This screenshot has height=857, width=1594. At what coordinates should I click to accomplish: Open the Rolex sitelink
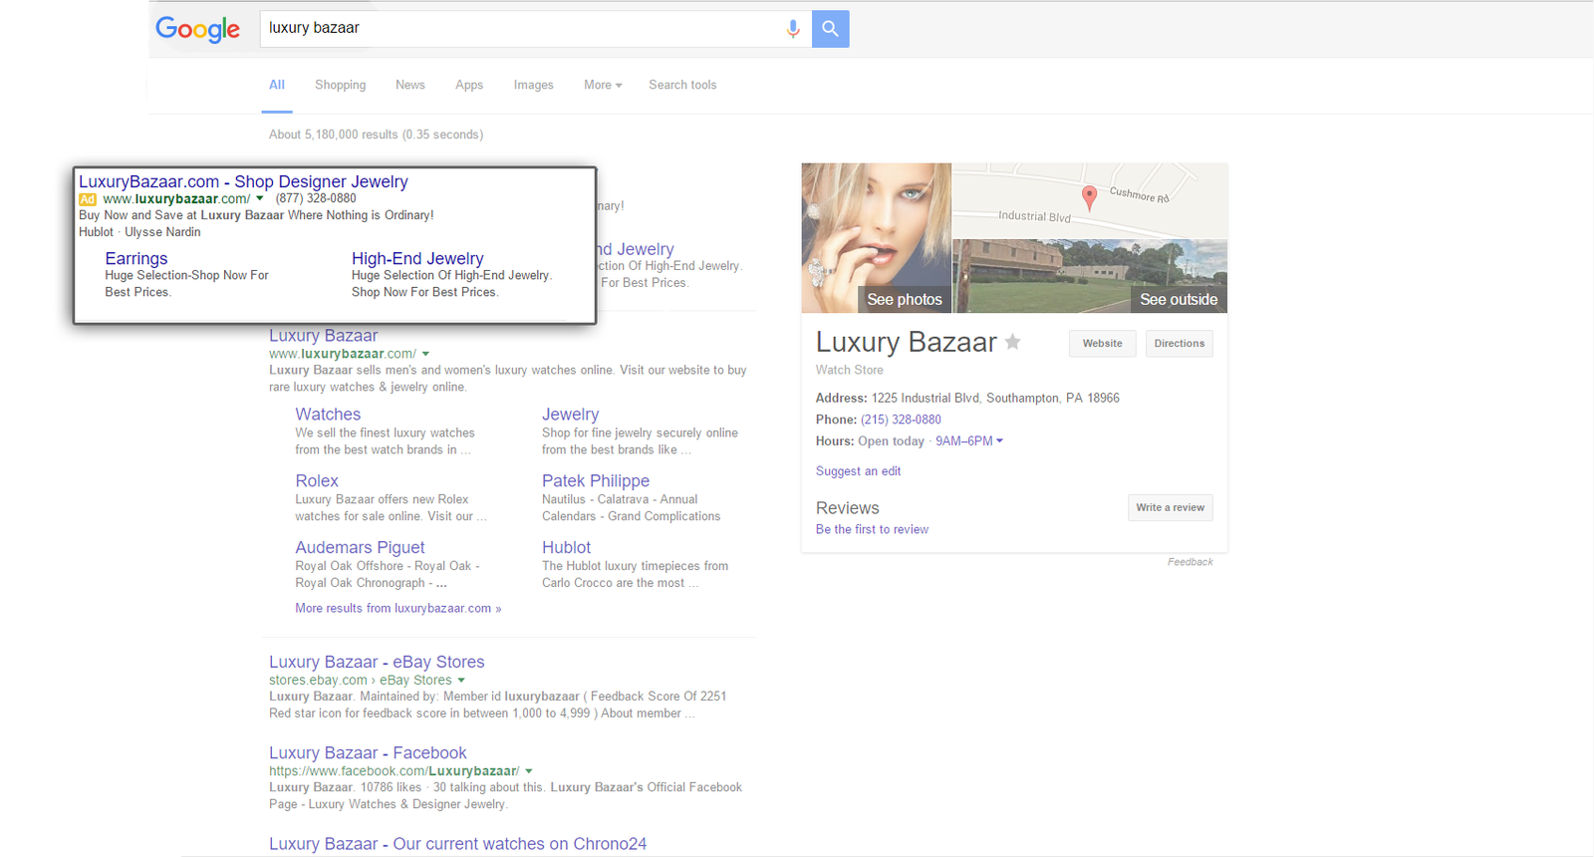317,481
